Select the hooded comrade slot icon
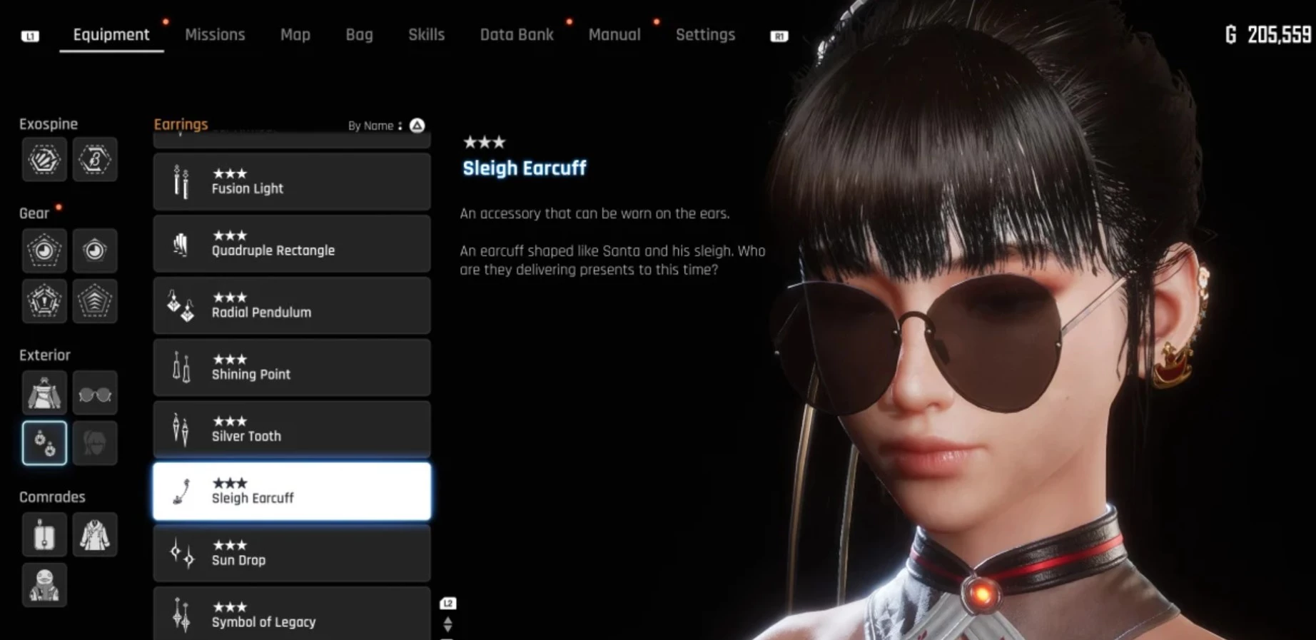The height and width of the screenshot is (640, 1316). (44, 585)
